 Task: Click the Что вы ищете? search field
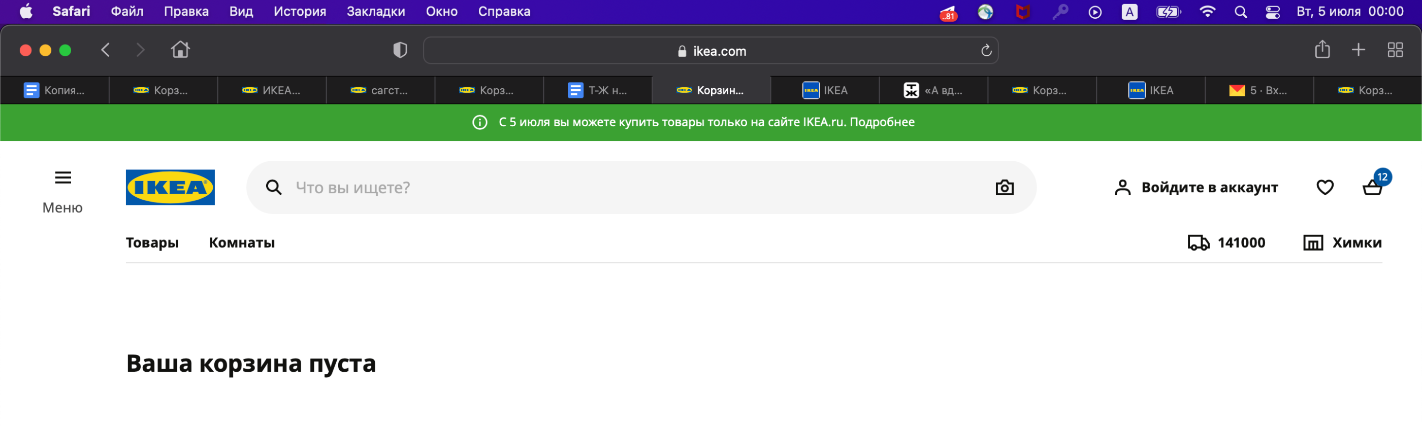(x=641, y=187)
